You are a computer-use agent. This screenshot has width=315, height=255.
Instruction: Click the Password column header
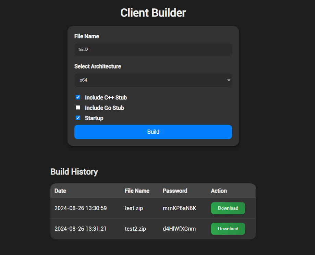pyautogui.click(x=175, y=191)
